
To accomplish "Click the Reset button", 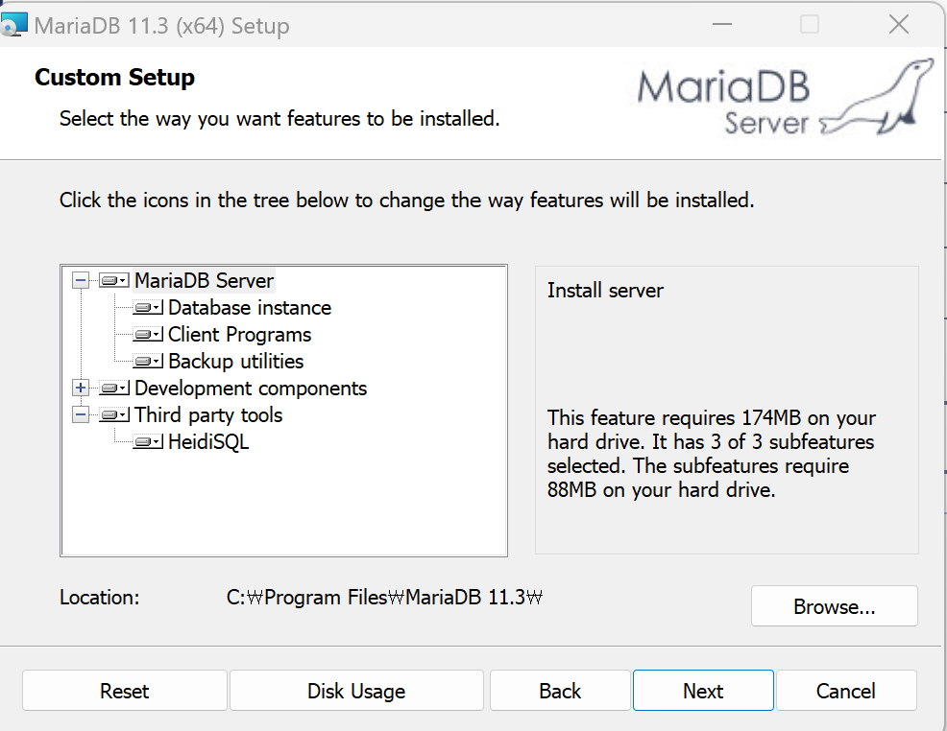I will (x=125, y=691).
